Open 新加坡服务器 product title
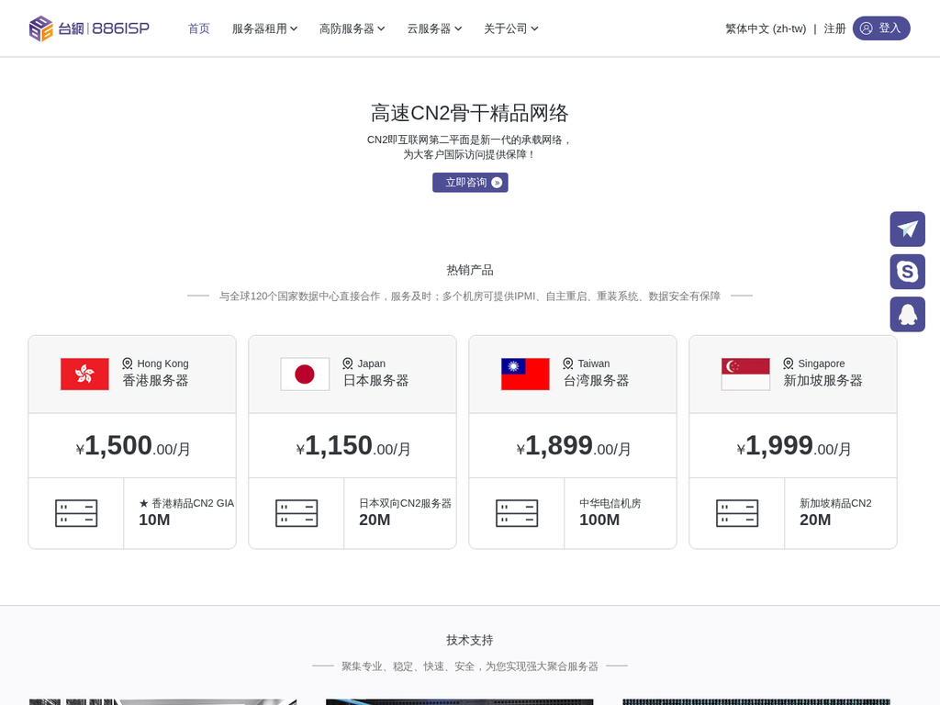 pyautogui.click(x=823, y=381)
